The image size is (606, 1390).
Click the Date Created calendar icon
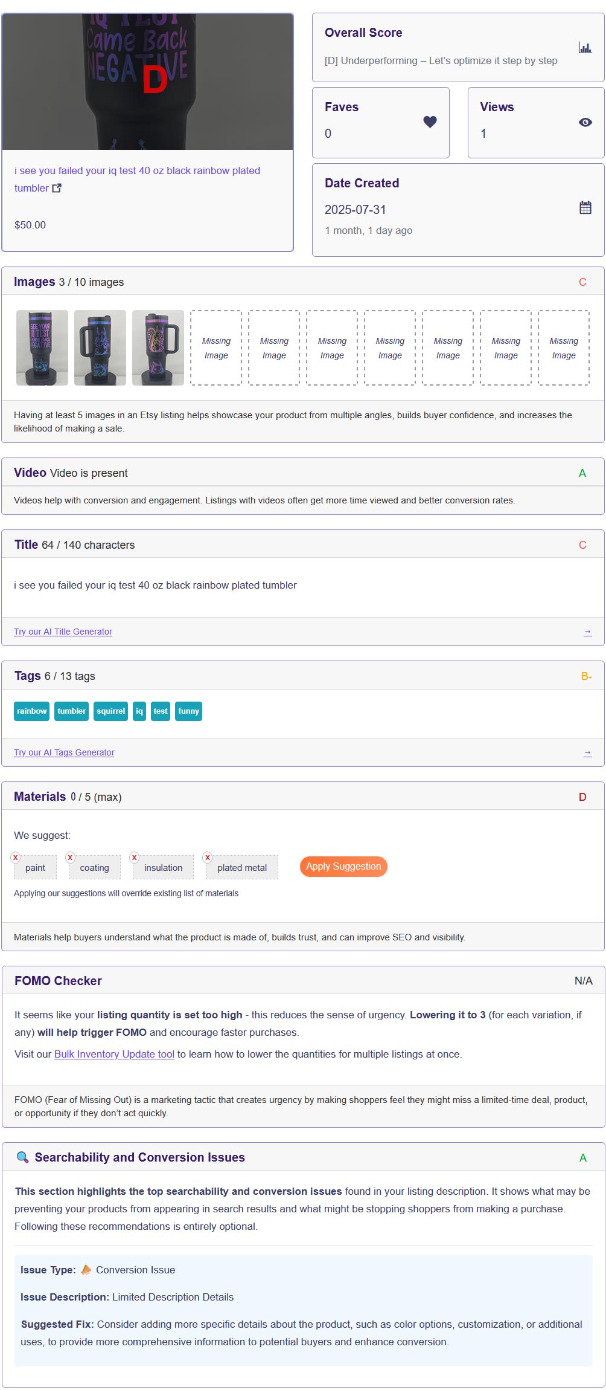585,208
